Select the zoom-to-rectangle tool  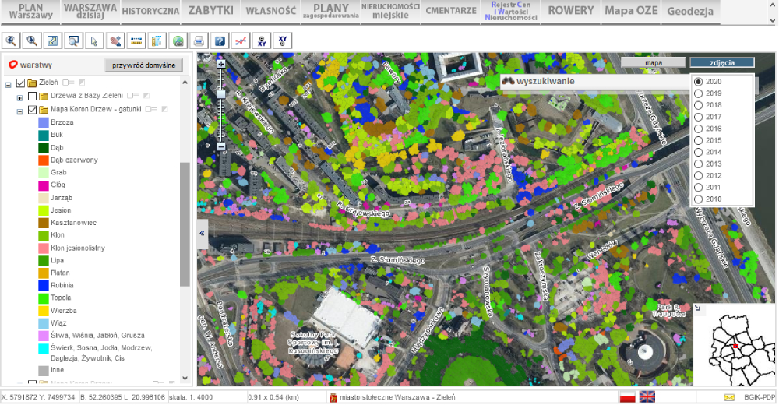tap(73, 40)
